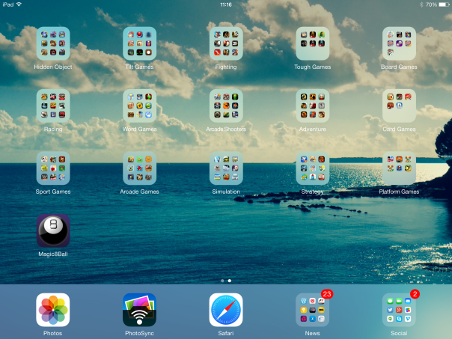This screenshot has width=452, height=339.
Task: Open the Arcade Shooters folder
Action: (x=226, y=106)
